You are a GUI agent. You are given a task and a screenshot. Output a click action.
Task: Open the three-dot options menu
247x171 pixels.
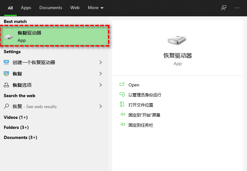click(x=237, y=8)
